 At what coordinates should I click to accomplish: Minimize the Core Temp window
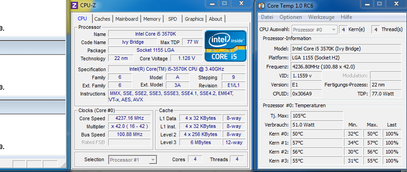pos(367,4)
